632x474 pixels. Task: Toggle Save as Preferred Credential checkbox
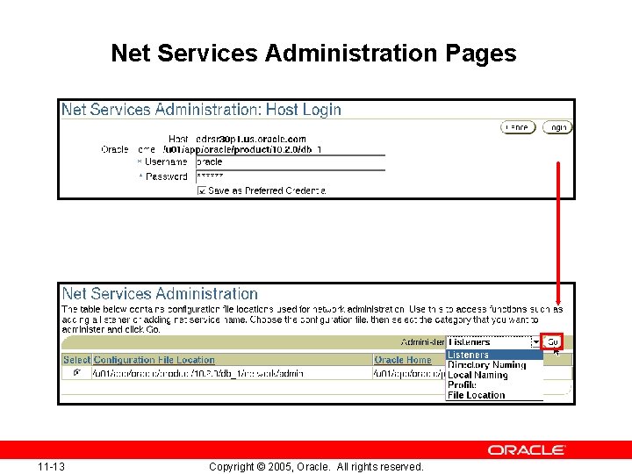coord(202,190)
